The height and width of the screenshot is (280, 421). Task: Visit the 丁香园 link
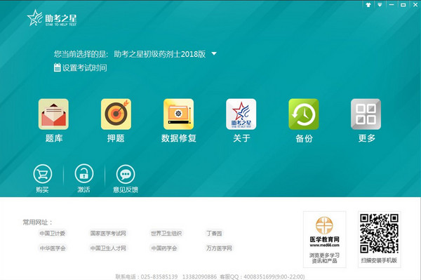(214, 233)
